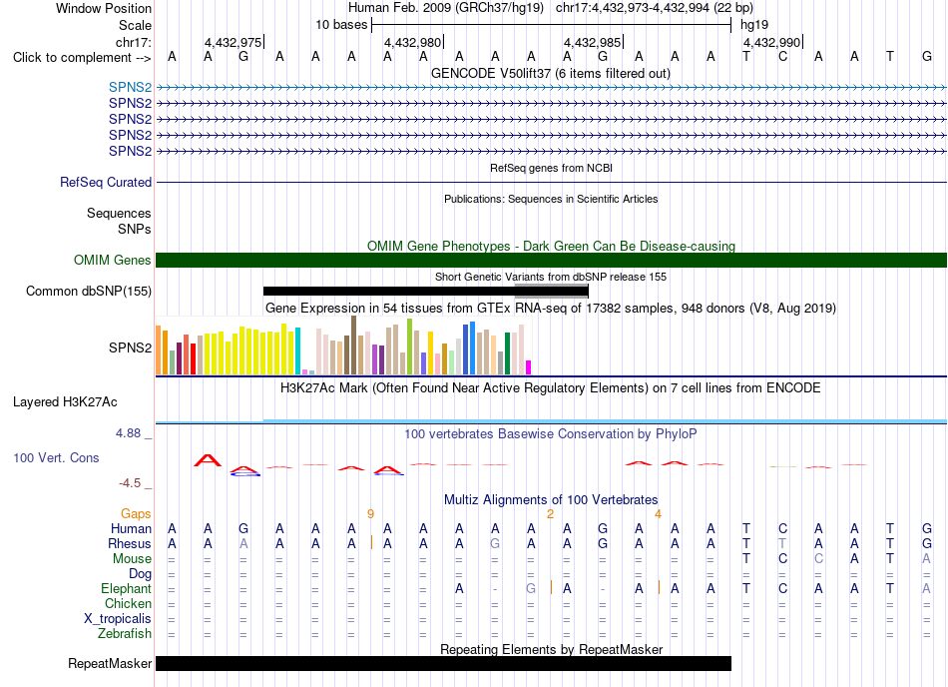This screenshot has width=948, height=687.
Task: Select the "Zebrafish" alignment row label
Action: click(x=125, y=634)
